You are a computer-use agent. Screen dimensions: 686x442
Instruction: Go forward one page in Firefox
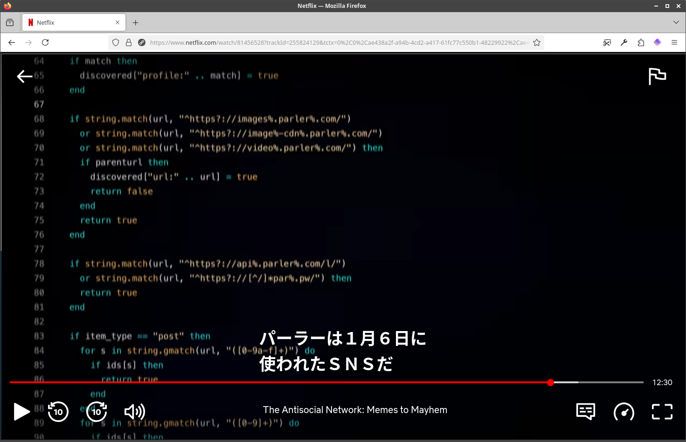pos(28,42)
